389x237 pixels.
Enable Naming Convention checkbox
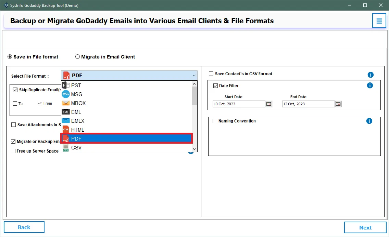215,121
